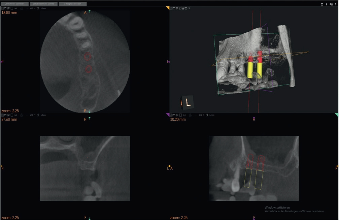This screenshot has width=339, height=220.
Task: Select upper red implant circle in axial view
Action: (88, 57)
